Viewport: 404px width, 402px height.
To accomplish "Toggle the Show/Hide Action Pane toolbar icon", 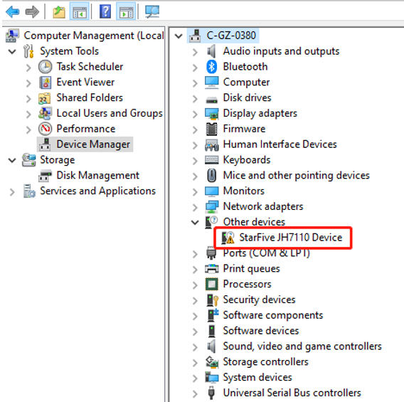I will tap(126, 11).
